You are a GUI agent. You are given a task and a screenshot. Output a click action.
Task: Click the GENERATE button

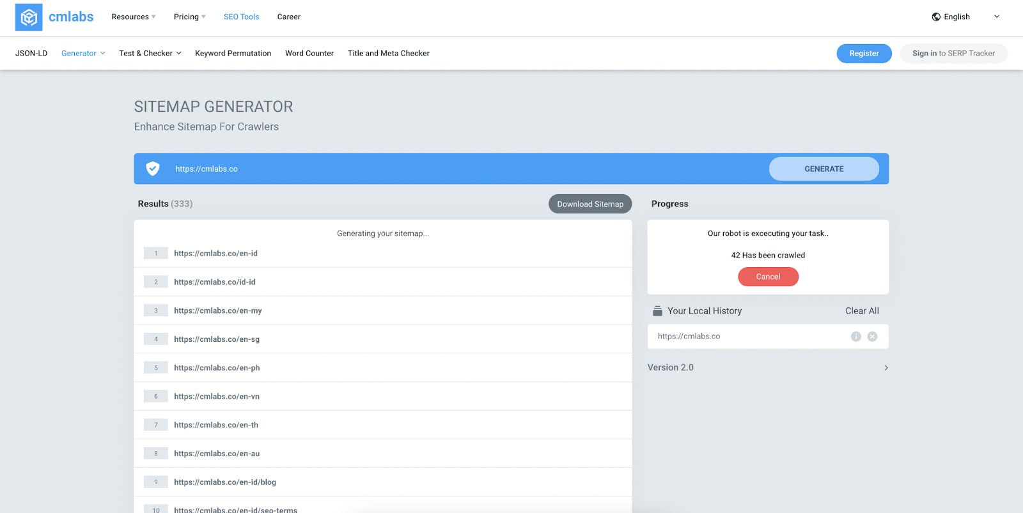coord(824,169)
